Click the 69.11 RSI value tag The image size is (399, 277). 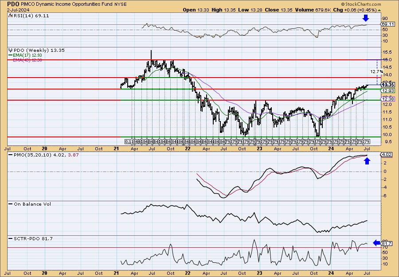coord(388,24)
